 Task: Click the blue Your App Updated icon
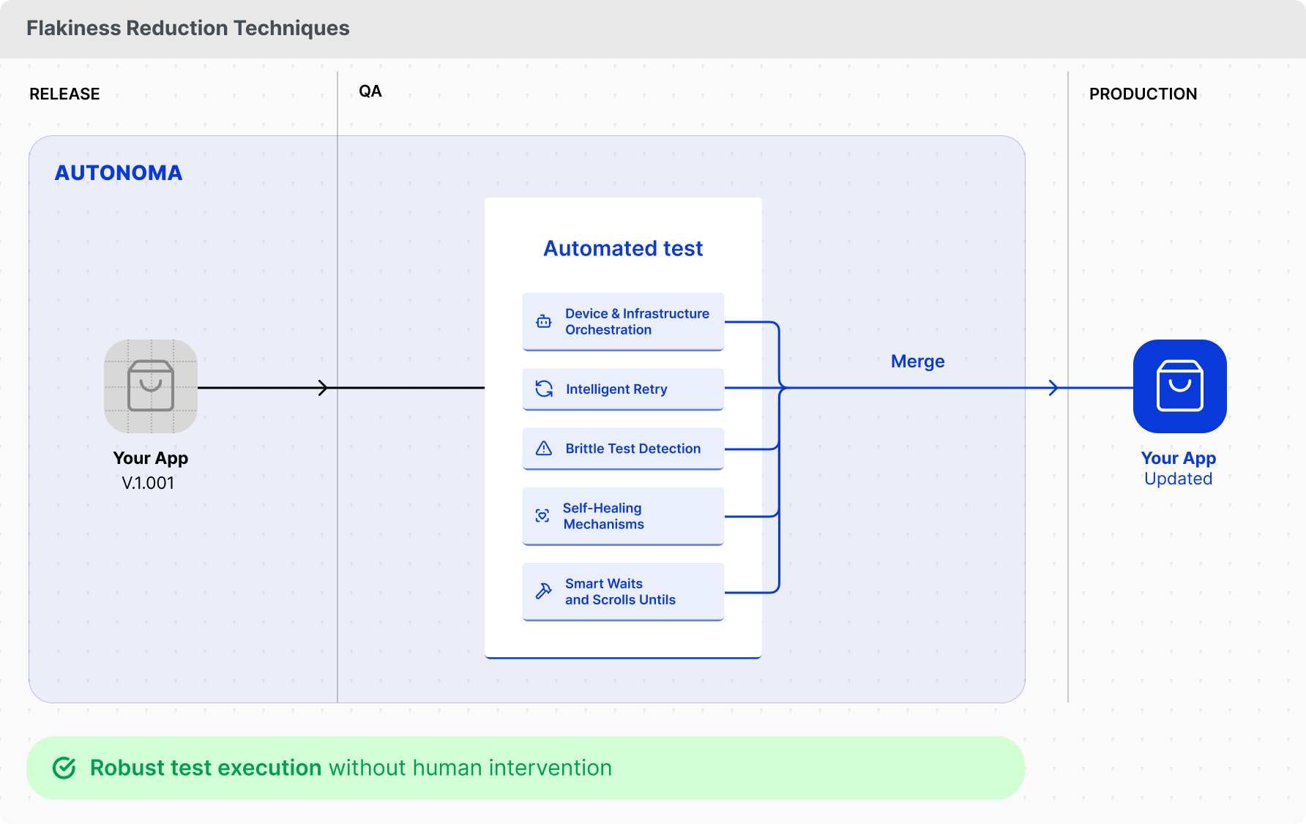pyautogui.click(x=1179, y=386)
